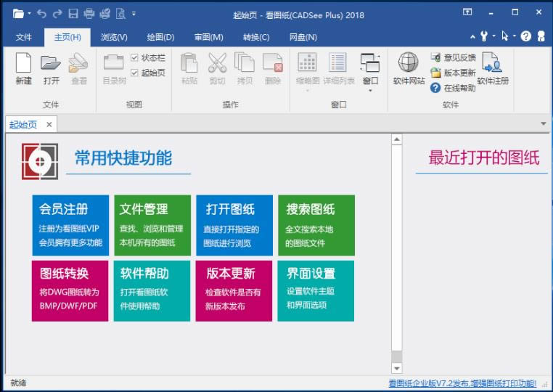
Task: Click the 界面设置 interface settings tile
Action: tap(316, 291)
